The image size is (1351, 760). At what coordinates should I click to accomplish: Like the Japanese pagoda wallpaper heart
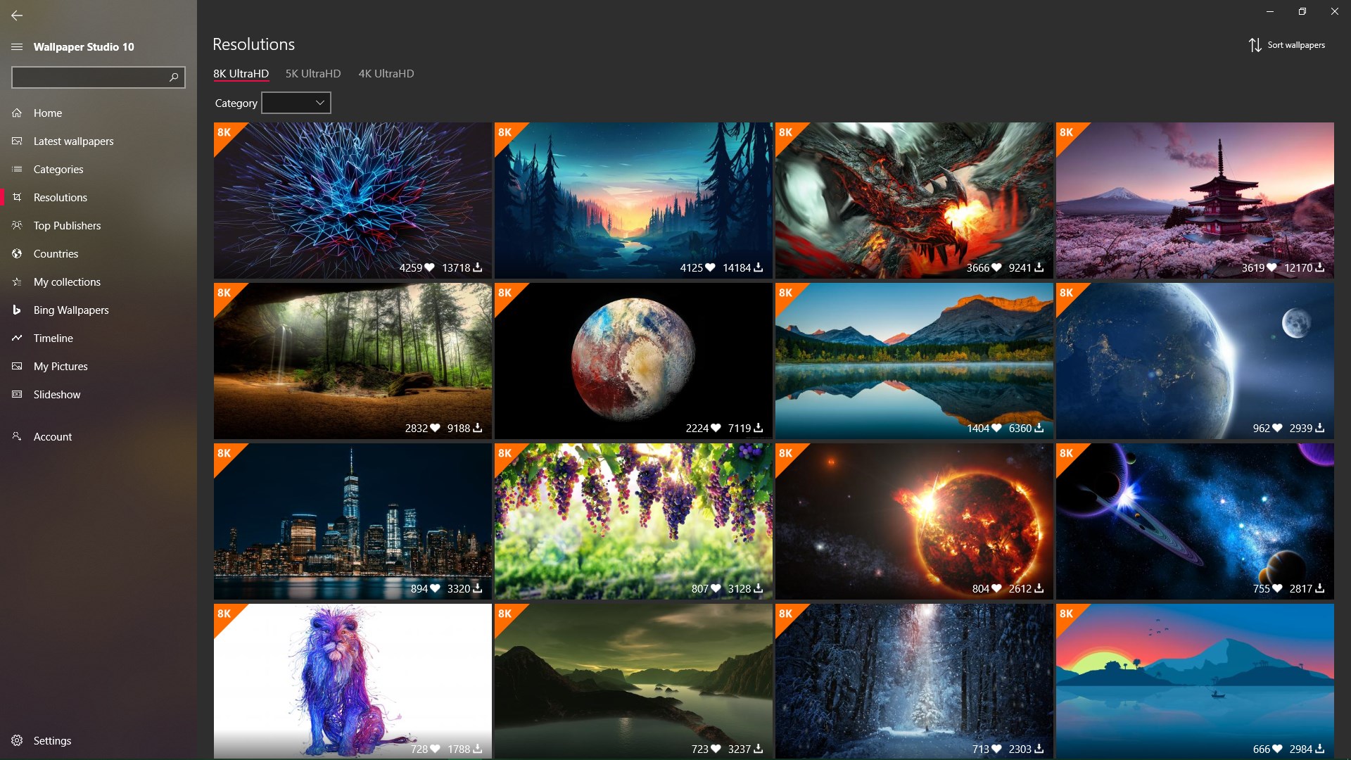[x=1271, y=267]
